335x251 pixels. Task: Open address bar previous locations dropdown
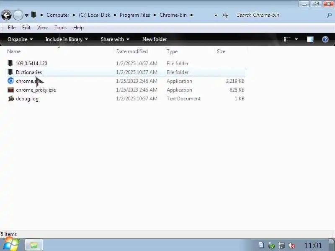pos(216,15)
